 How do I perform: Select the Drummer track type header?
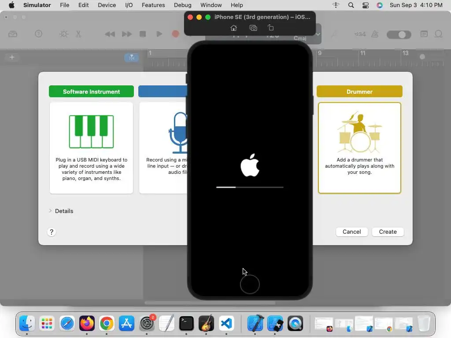359,92
